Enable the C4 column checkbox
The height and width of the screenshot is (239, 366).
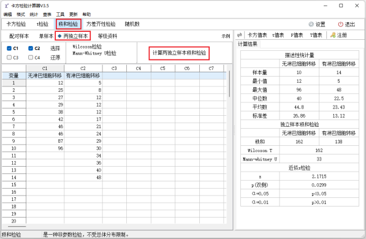pos(31,58)
